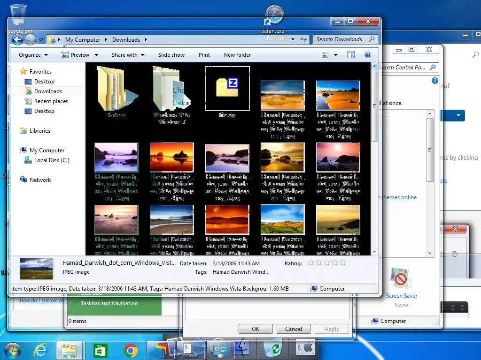
Task: Open the view options dropdown arrow
Action: click(335, 55)
